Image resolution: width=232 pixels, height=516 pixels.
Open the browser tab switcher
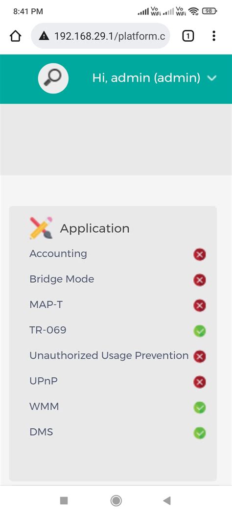(x=187, y=36)
